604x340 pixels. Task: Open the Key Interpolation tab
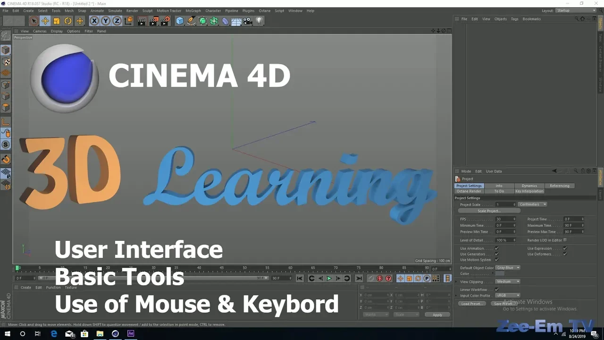point(529,191)
